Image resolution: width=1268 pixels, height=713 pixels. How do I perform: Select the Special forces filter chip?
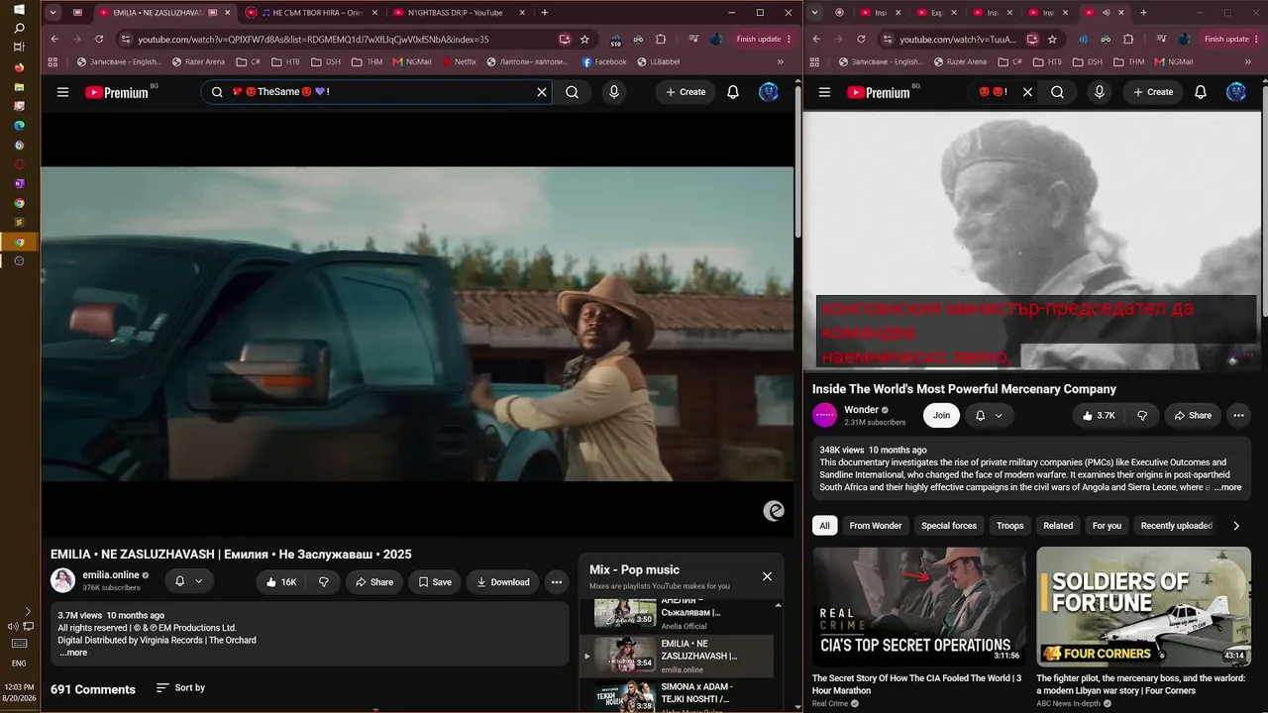(x=949, y=526)
